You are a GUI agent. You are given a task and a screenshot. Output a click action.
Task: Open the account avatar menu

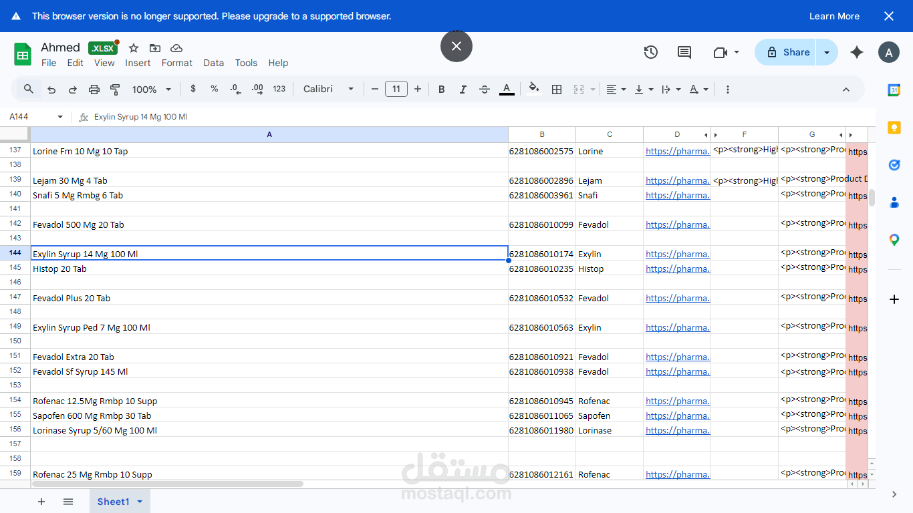tap(888, 52)
